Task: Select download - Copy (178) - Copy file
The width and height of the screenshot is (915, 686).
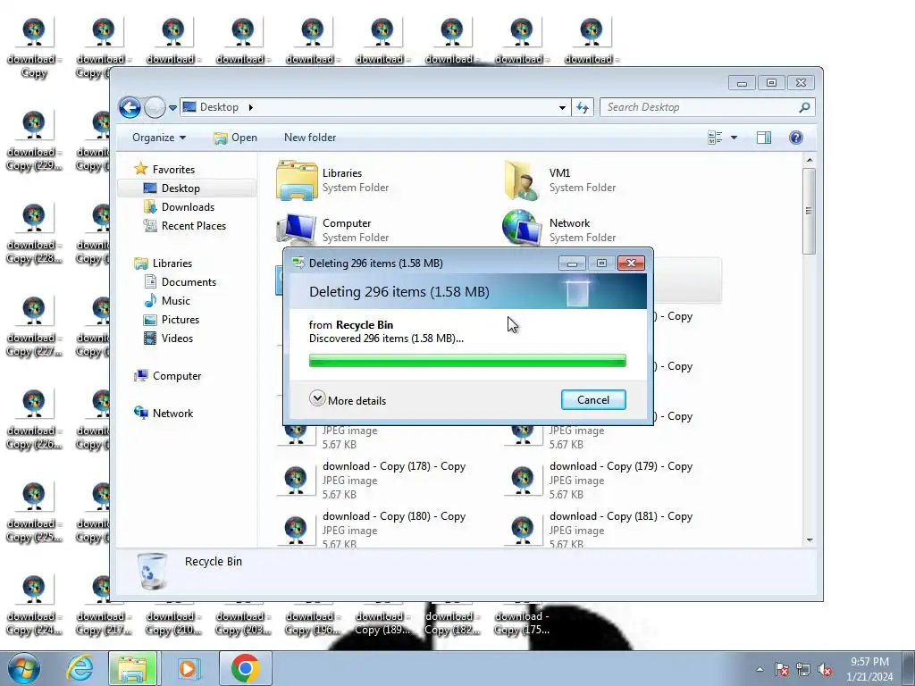Action: pos(371,480)
